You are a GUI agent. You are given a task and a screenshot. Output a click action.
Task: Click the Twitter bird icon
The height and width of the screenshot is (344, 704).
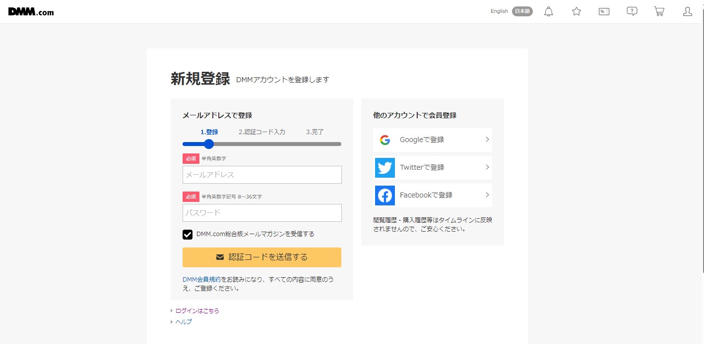point(385,168)
